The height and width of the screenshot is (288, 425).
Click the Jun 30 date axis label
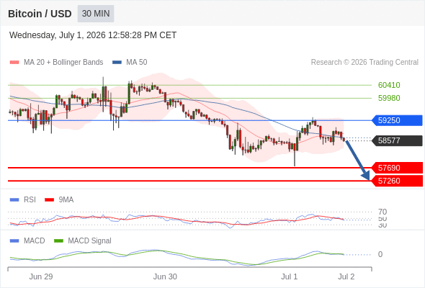tap(165, 276)
